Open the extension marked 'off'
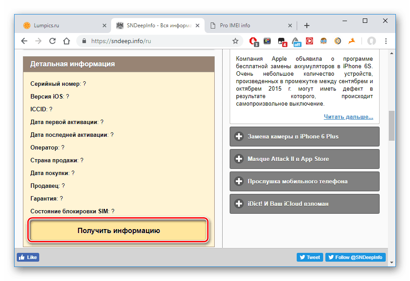 (296, 42)
